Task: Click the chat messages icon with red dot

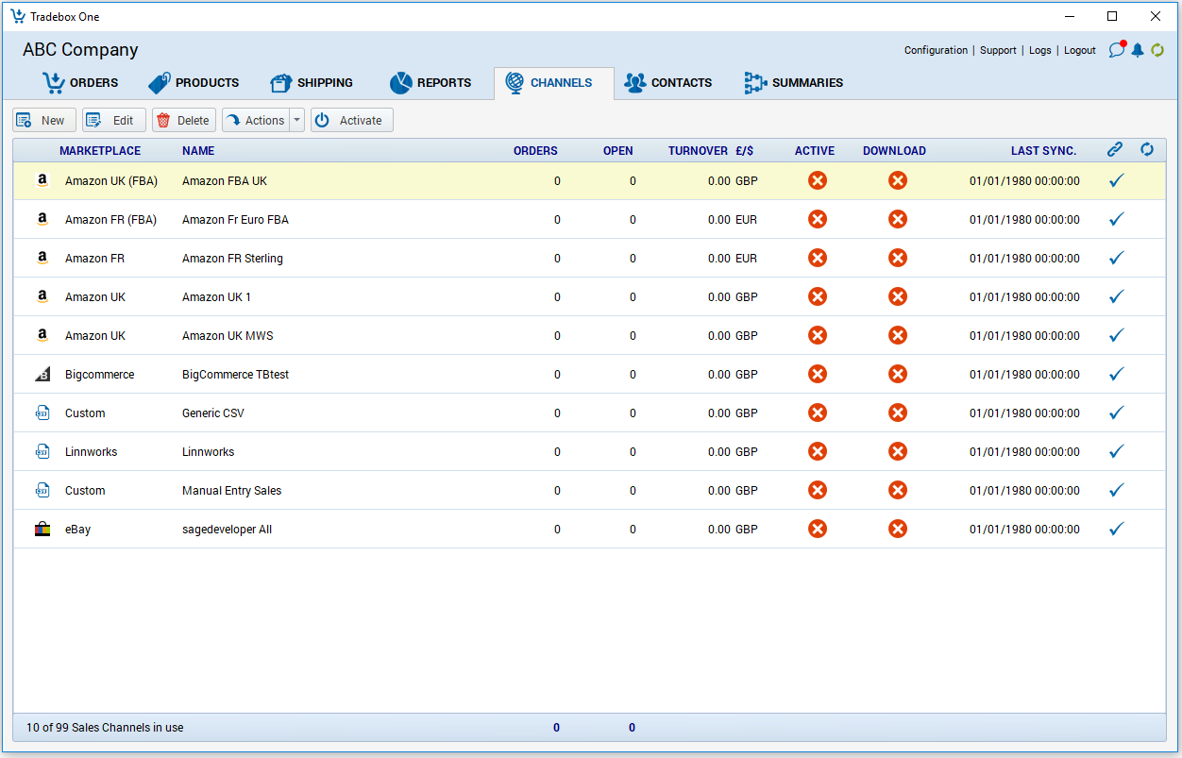Action: pos(1117,50)
